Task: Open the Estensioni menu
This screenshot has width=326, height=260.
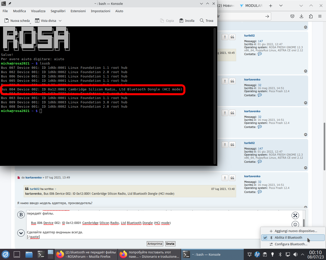Action: (x=78, y=11)
